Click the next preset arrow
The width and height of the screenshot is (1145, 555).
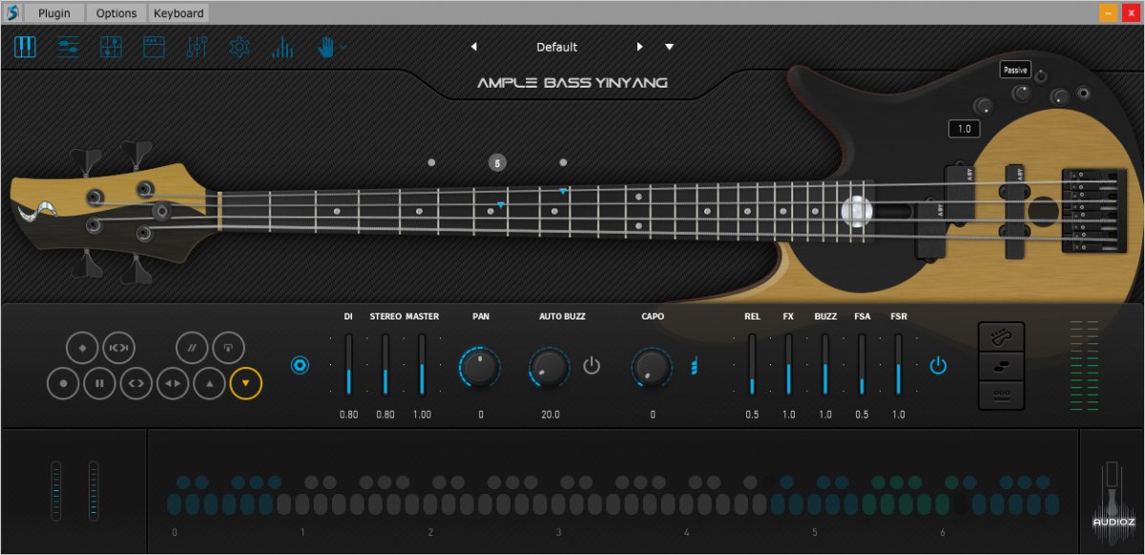point(639,46)
